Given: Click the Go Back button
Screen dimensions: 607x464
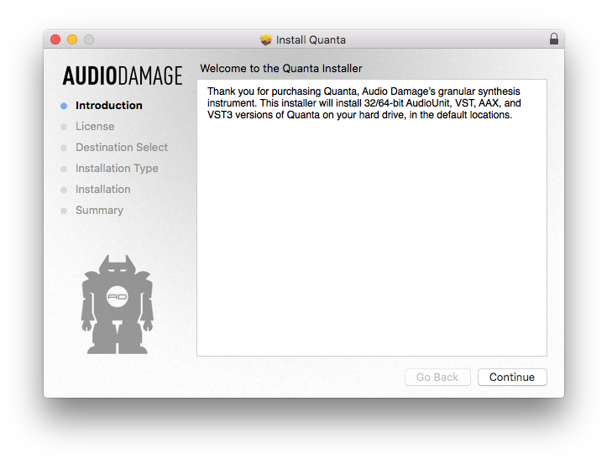Looking at the screenshot, I should (x=437, y=377).
